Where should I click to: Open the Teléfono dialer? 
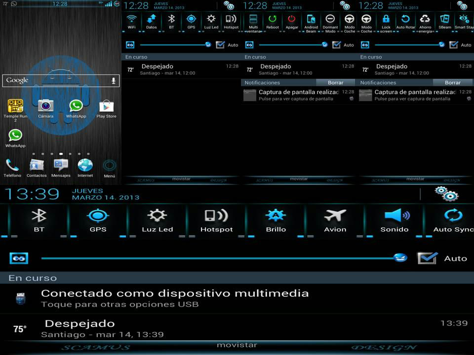pos(12,166)
